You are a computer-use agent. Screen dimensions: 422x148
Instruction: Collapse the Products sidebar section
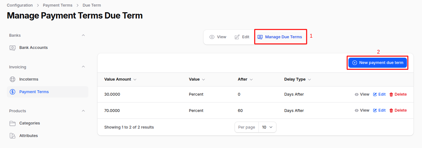(x=83, y=111)
